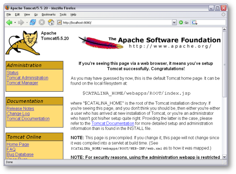Screen dimensions: 236x174
Task: Click the Administration section heading
Action: pos(24,65)
